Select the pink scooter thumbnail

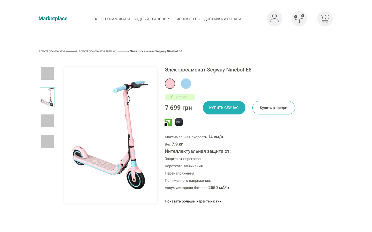click(x=47, y=97)
